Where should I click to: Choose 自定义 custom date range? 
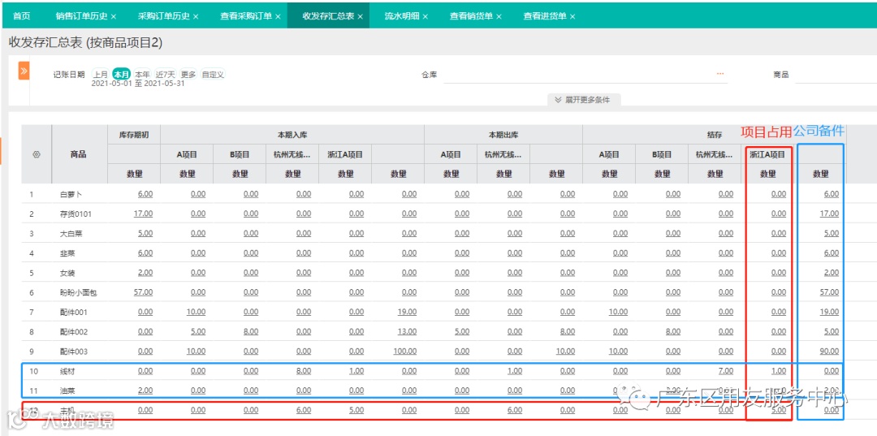pos(213,75)
